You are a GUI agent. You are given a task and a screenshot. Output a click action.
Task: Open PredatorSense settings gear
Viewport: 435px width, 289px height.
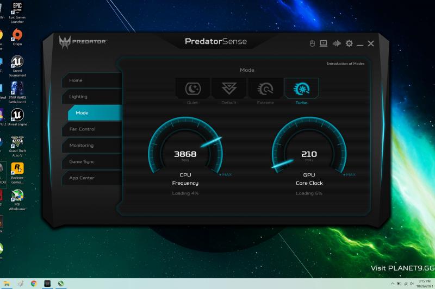(349, 43)
